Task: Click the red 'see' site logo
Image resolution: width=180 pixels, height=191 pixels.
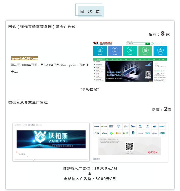Action: 96,43
